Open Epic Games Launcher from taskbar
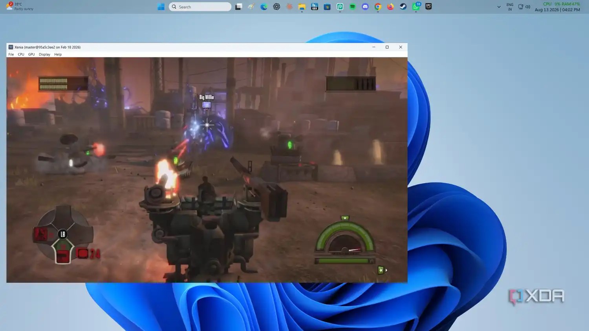Screen dimensions: 589x331 (x=428, y=7)
